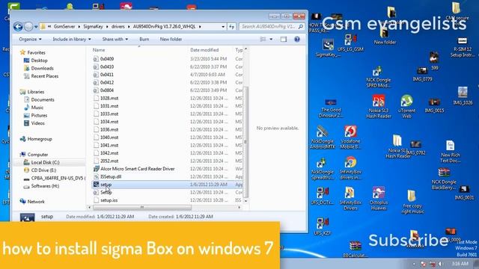Open Explorer help question mark icon
The image size is (479, 269).
tap(297, 40)
